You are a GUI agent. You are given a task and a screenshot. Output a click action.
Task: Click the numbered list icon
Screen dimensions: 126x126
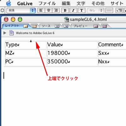click(x=119, y=10)
